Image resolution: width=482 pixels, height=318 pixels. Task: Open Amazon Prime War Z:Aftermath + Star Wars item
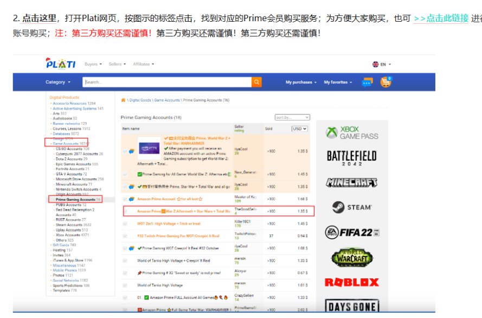tap(184, 211)
